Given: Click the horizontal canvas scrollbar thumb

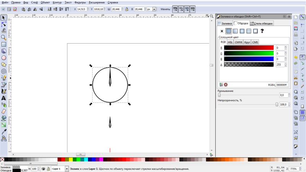Looking at the screenshot, I should tap(80, 154).
